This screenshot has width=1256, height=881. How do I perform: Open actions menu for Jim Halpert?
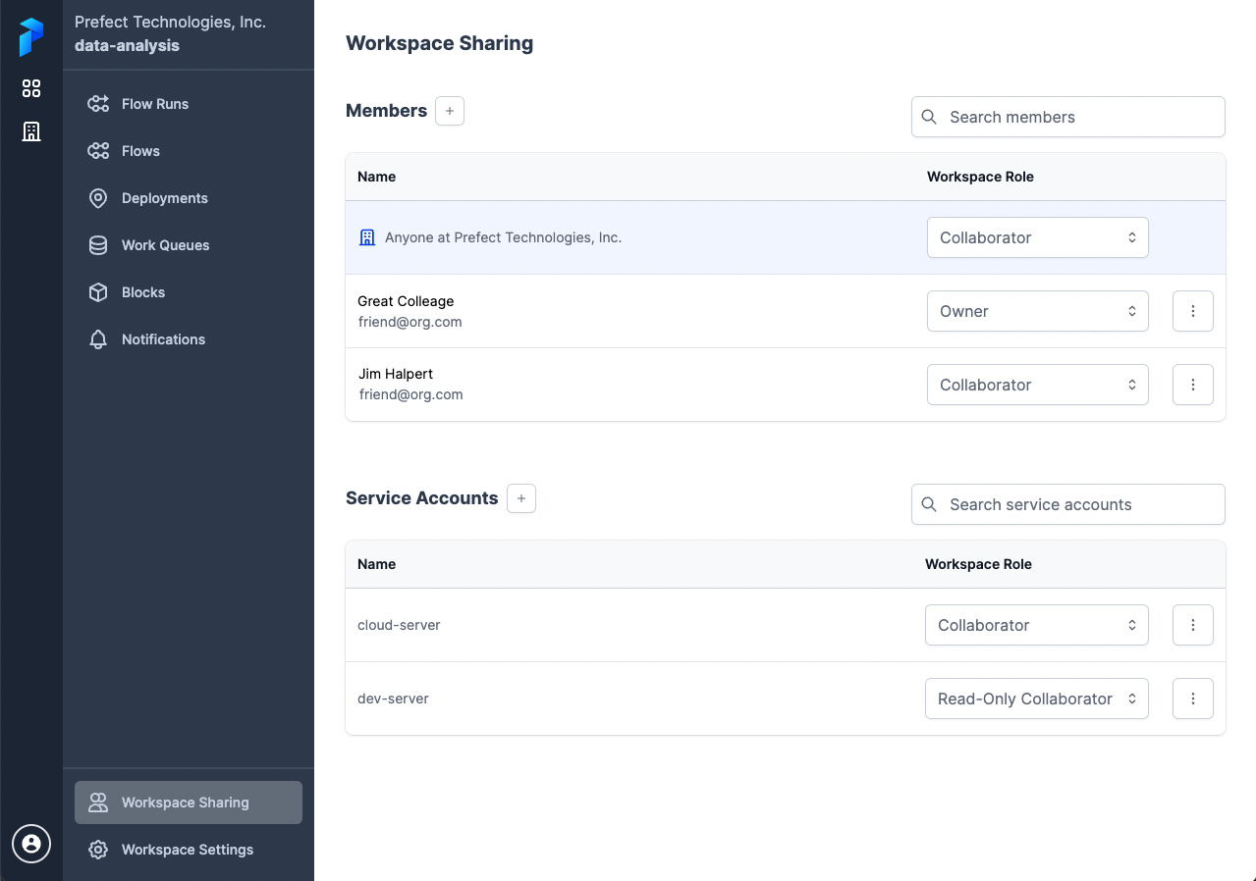point(1193,385)
